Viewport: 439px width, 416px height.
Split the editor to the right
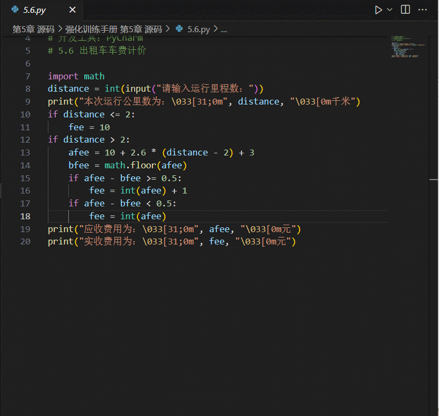pyautogui.click(x=405, y=10)
